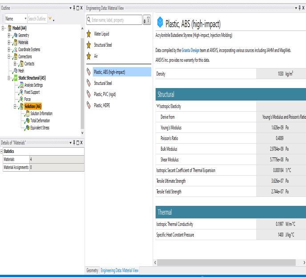Click the Solution (A6) icon
This screenshot has height=277, width=306.
pyautogui.click(x=22, y=106)
